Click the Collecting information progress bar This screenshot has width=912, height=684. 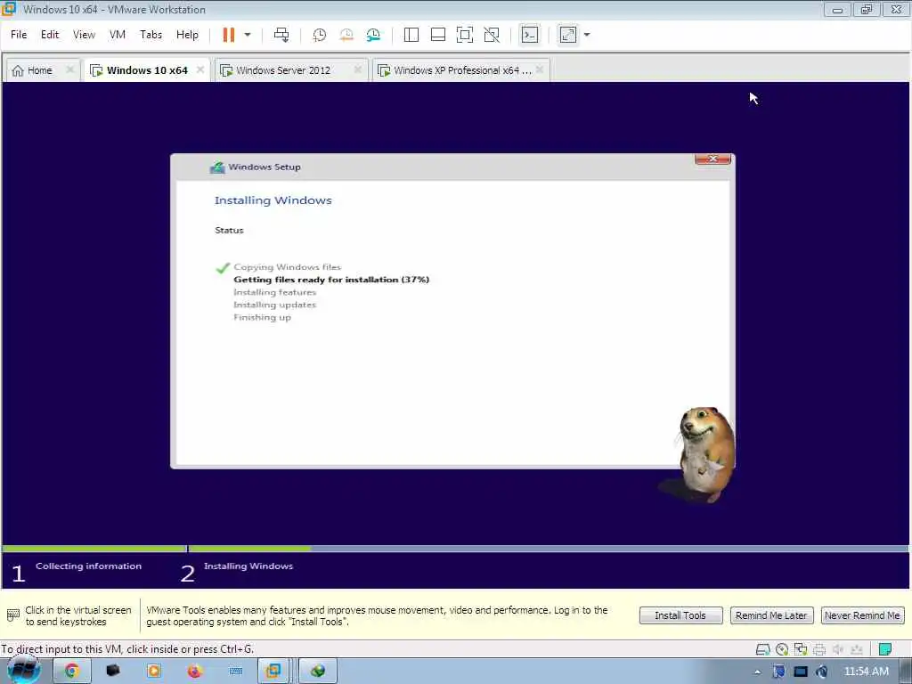point(94,549)
